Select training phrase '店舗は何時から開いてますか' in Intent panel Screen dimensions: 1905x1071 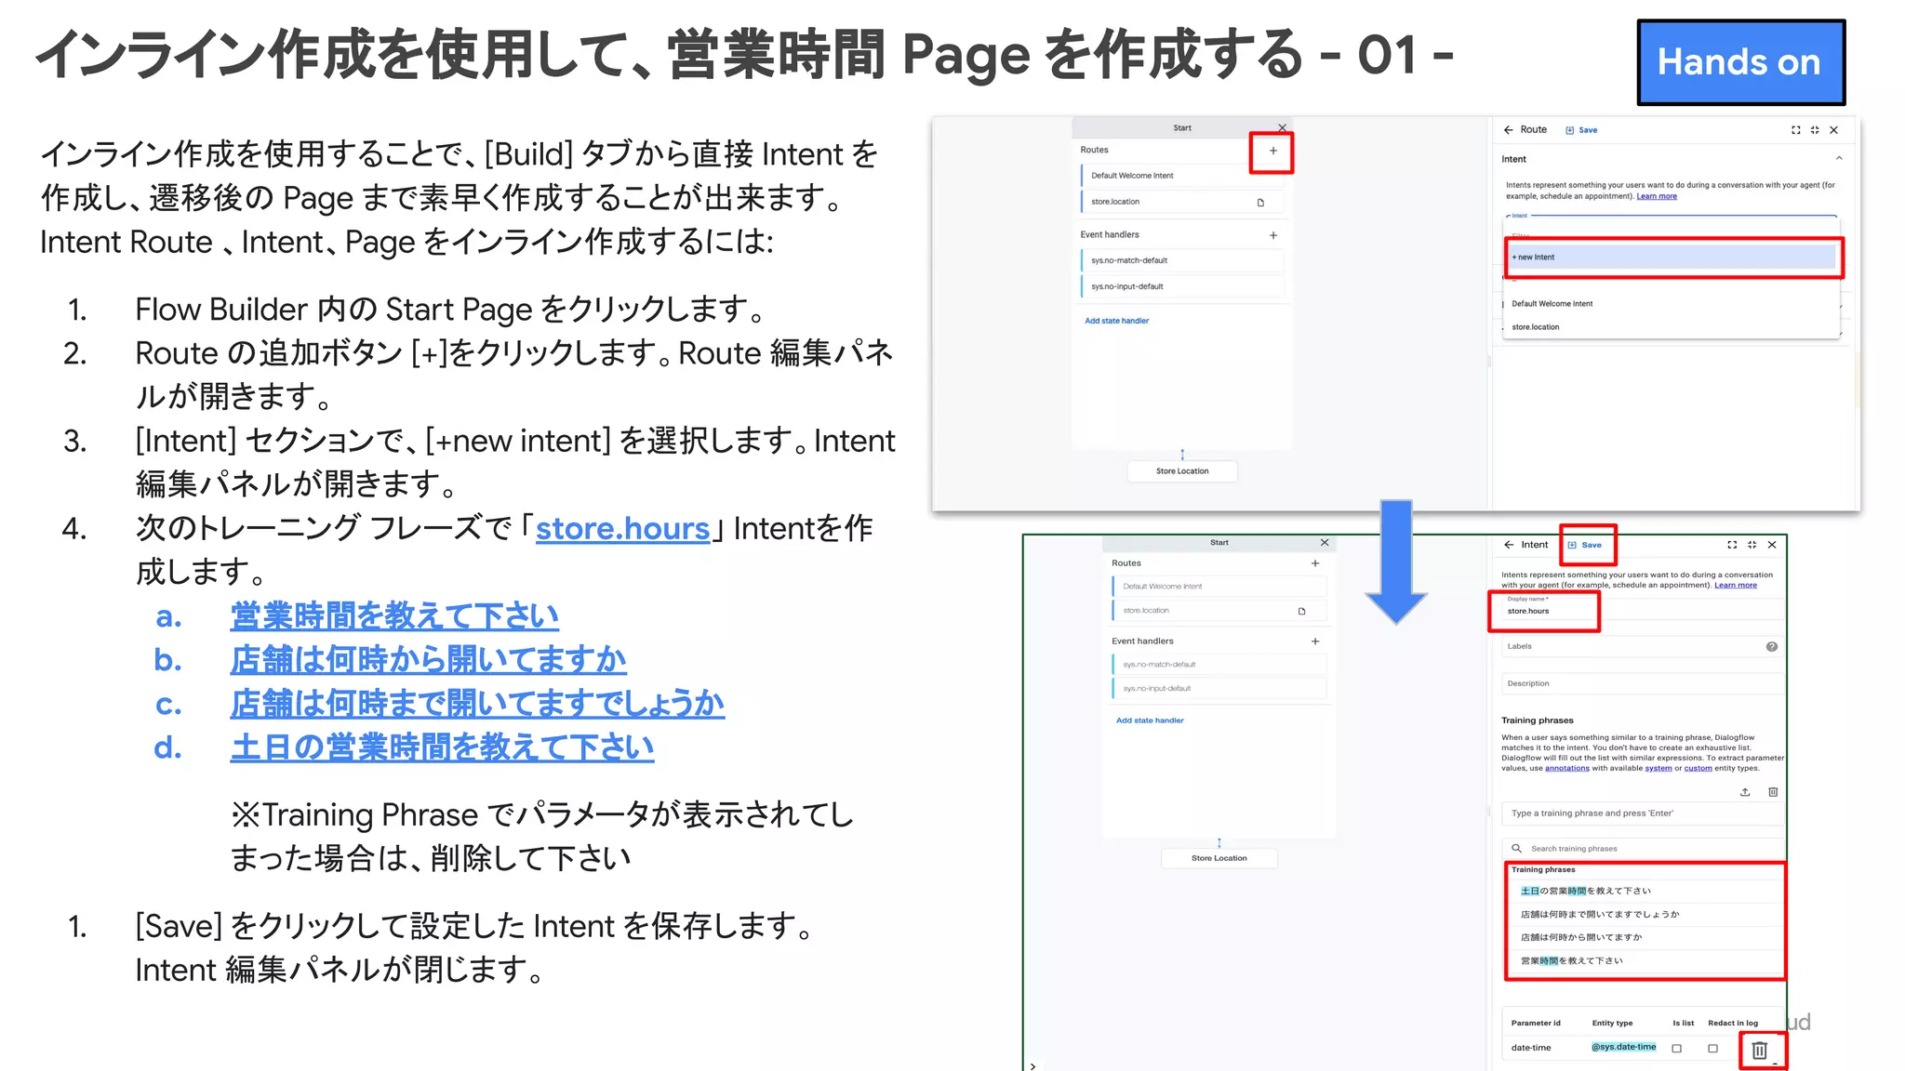[1581, 937]
